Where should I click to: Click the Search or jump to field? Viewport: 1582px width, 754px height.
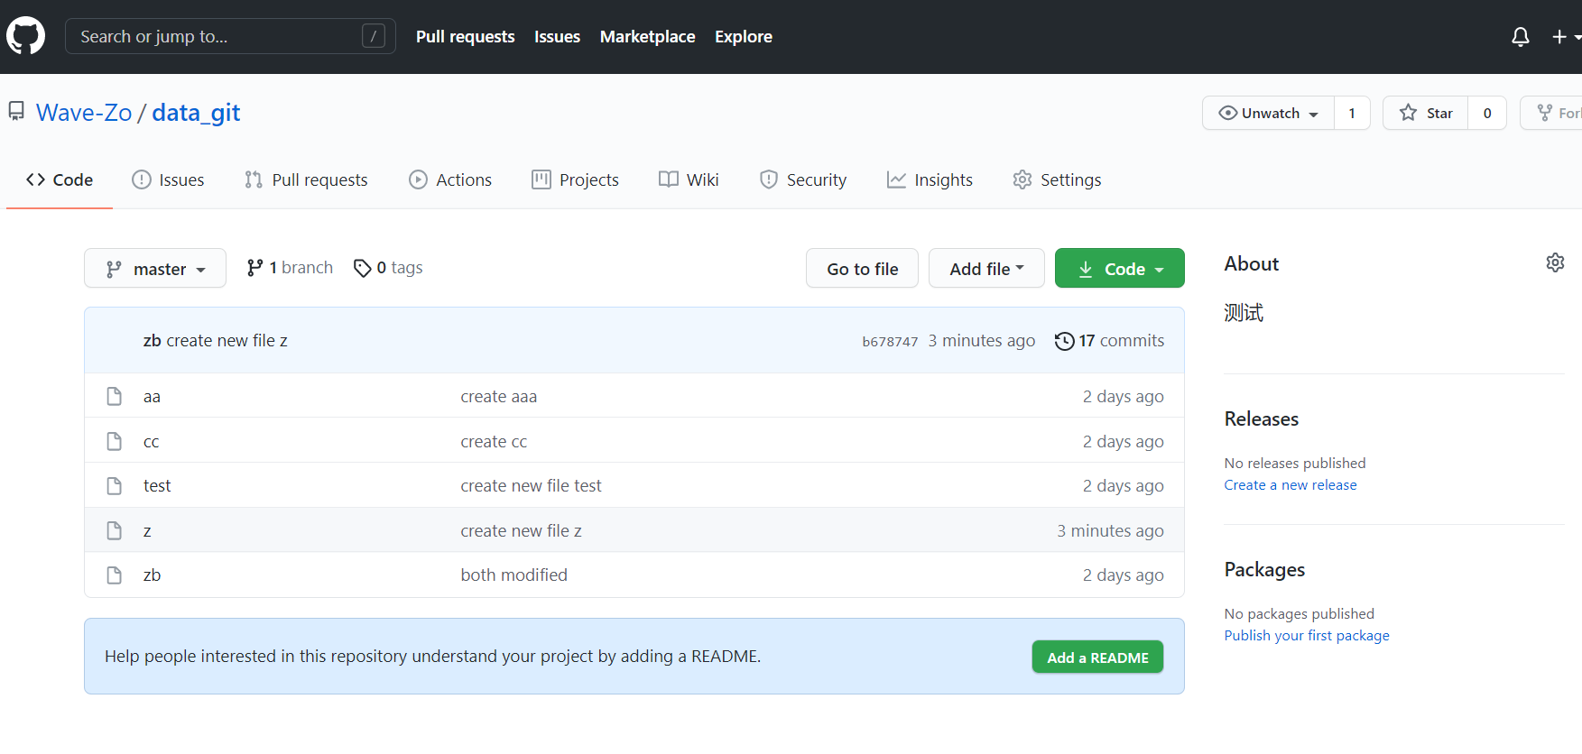click(217, 37)
